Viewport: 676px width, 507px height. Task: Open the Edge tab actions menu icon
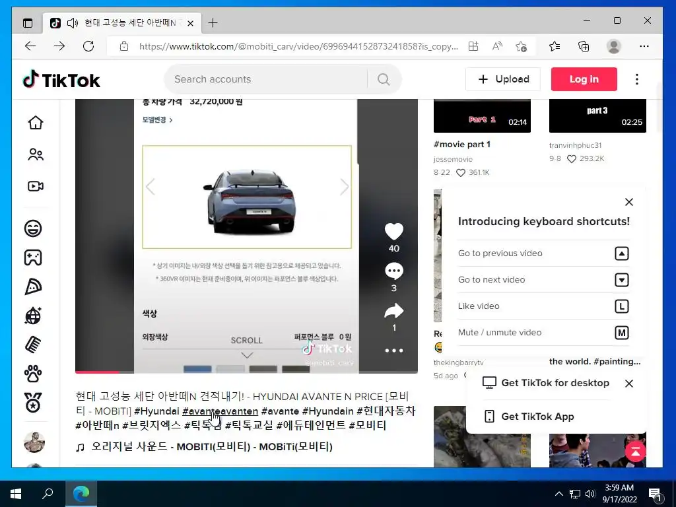[28, 23]
